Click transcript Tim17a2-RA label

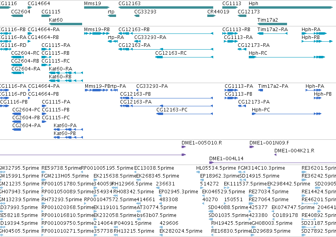[x=272, y=29]
